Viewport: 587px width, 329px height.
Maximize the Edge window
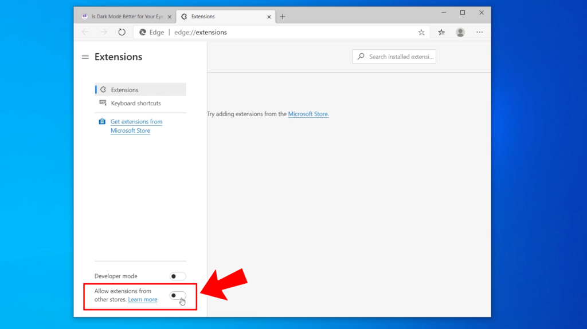(x=463, y=13)
